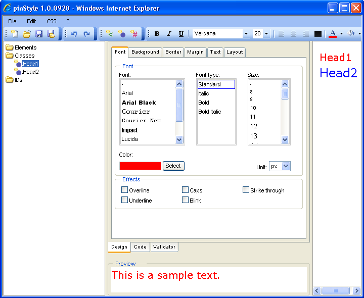Viewport: 364px width, 298px height.
Task: Click the size list scroll down arrow
Action: coord(285,139)
